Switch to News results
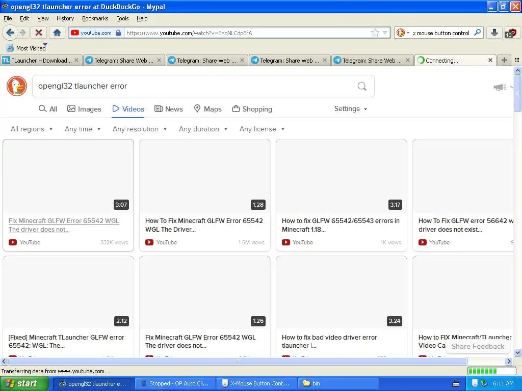522x391 pixels. coord(168,109)
